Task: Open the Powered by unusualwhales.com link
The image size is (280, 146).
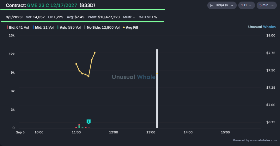Action: pos(255,140)
